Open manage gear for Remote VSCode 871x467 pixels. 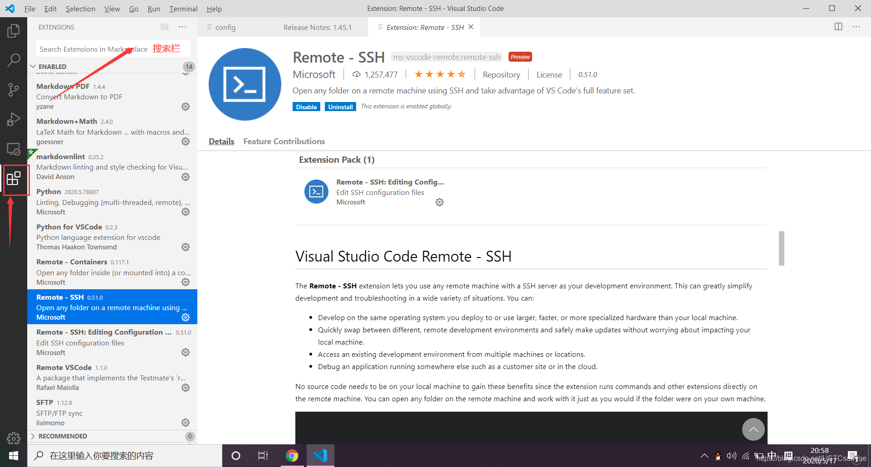coord(186,388)
